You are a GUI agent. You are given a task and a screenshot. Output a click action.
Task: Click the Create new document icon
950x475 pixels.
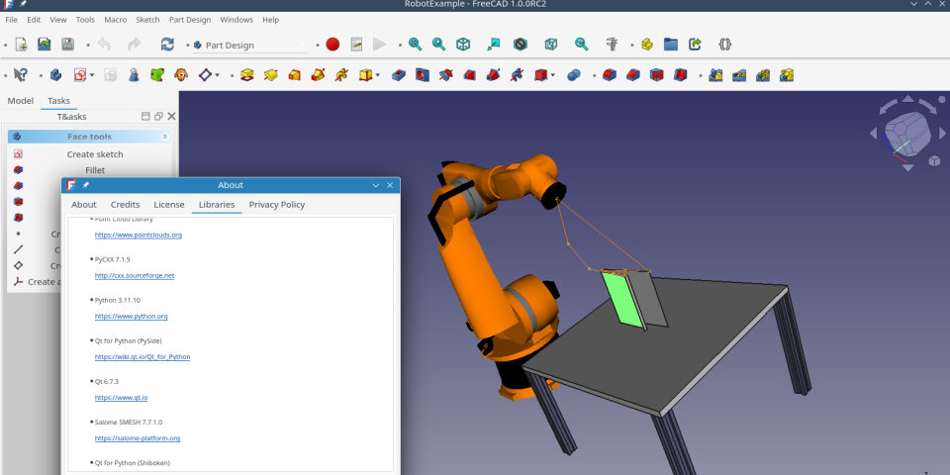[x=21, y=45]
